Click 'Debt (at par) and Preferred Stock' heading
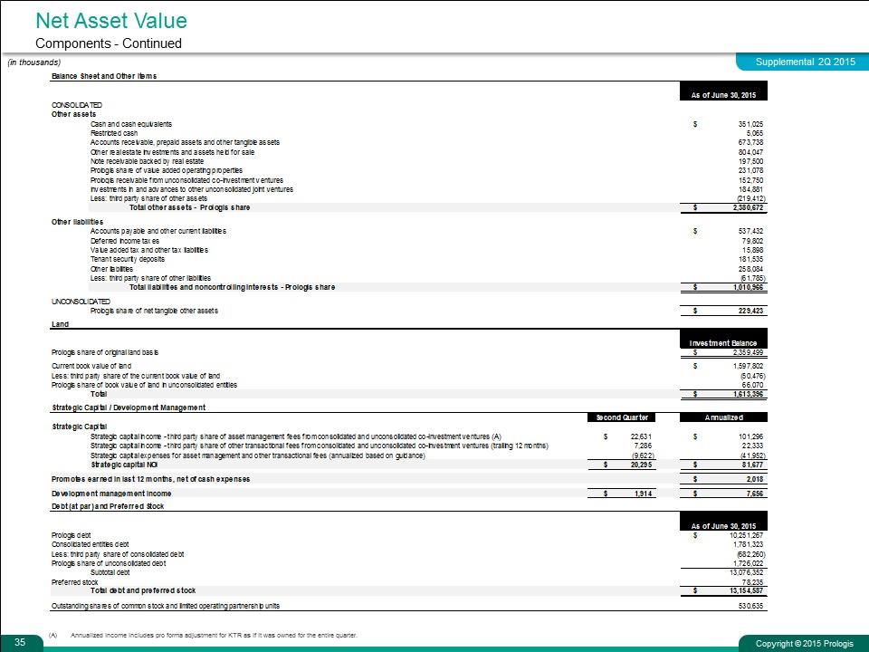Image resolution: width=869 pixels, height=652 pixels. coord(108,506)
